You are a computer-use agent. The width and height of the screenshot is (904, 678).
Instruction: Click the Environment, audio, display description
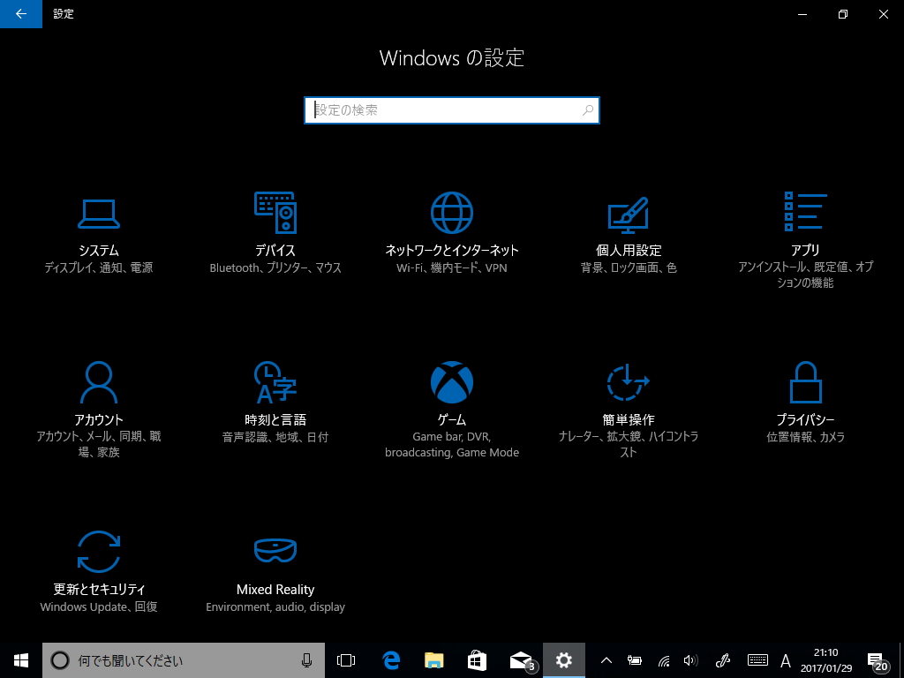[275, 606]
